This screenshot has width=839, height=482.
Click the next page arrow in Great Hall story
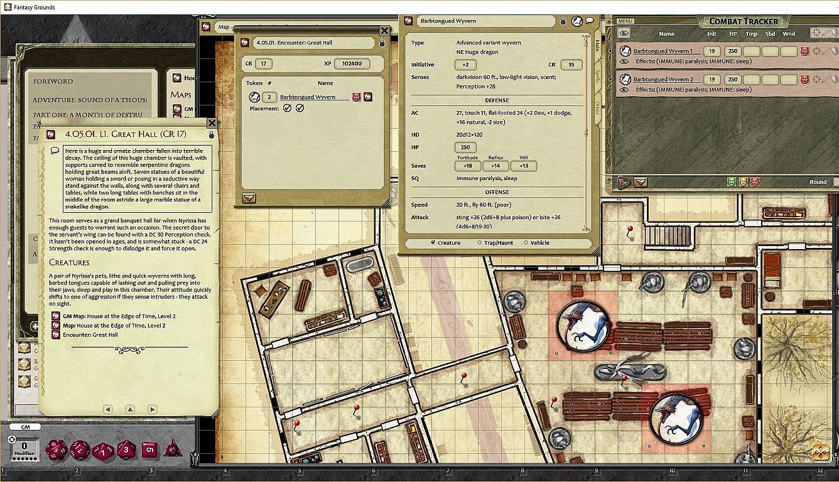(x=152, y=409)
